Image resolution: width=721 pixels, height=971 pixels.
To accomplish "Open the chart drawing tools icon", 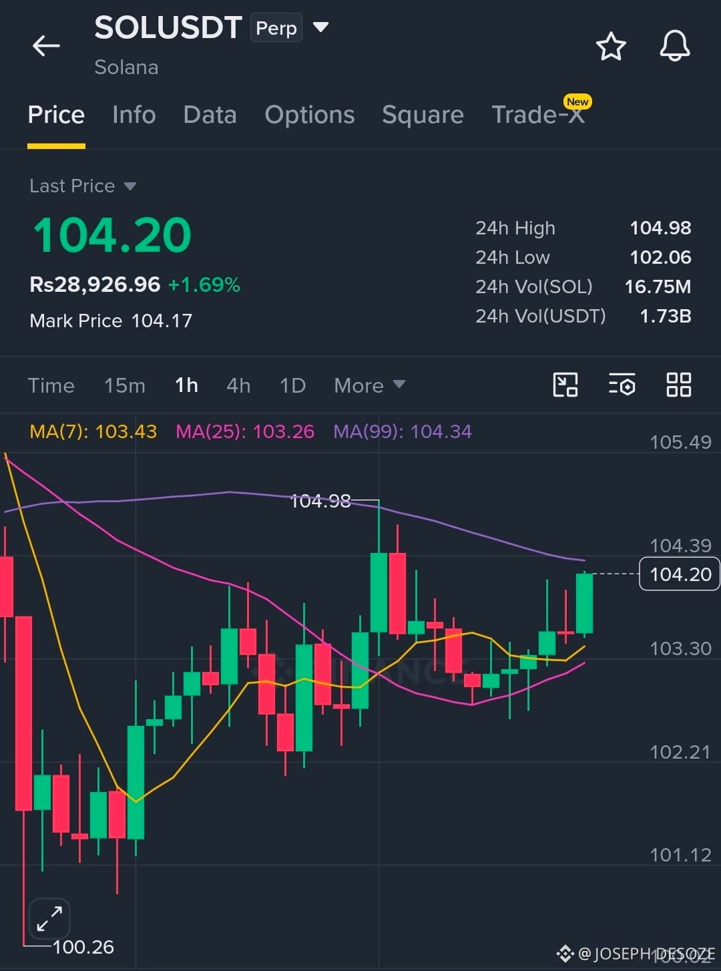I will (565, 385).
